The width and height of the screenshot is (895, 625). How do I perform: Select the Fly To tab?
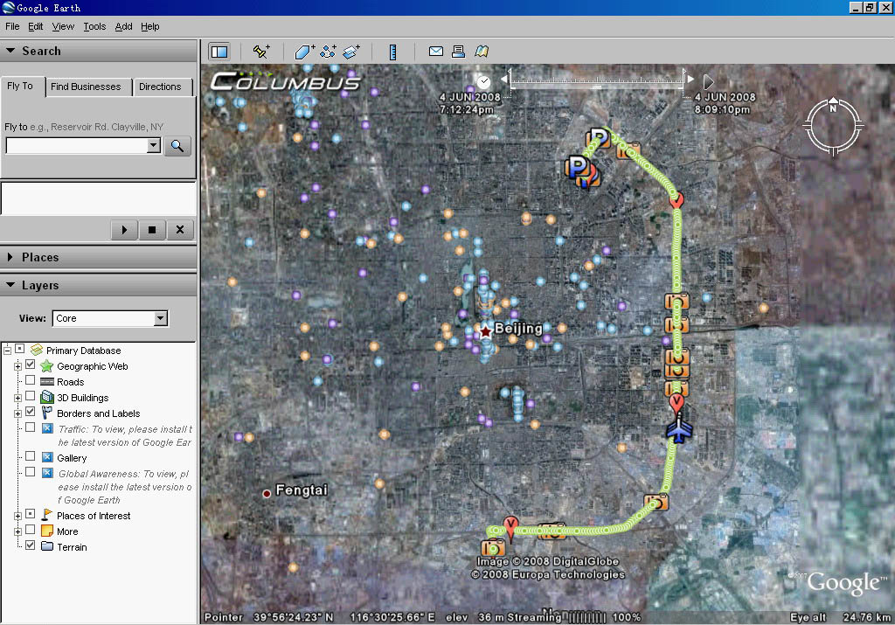[x=20, y=86]
